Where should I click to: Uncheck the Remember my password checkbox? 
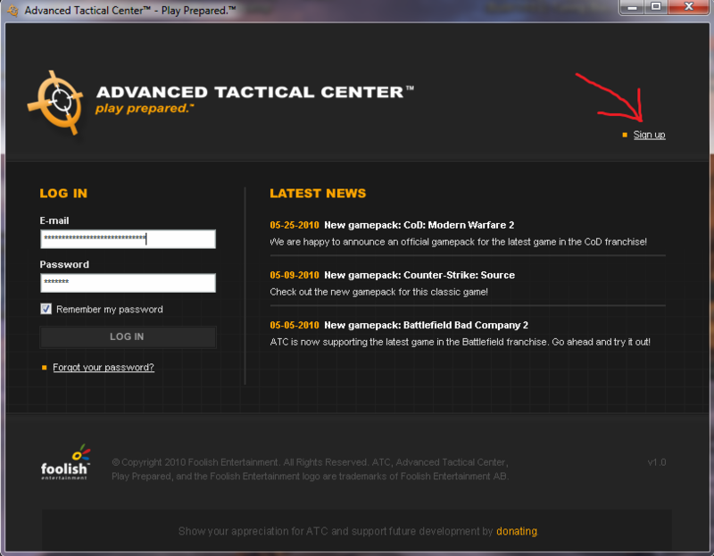click(x=46, y=310)
